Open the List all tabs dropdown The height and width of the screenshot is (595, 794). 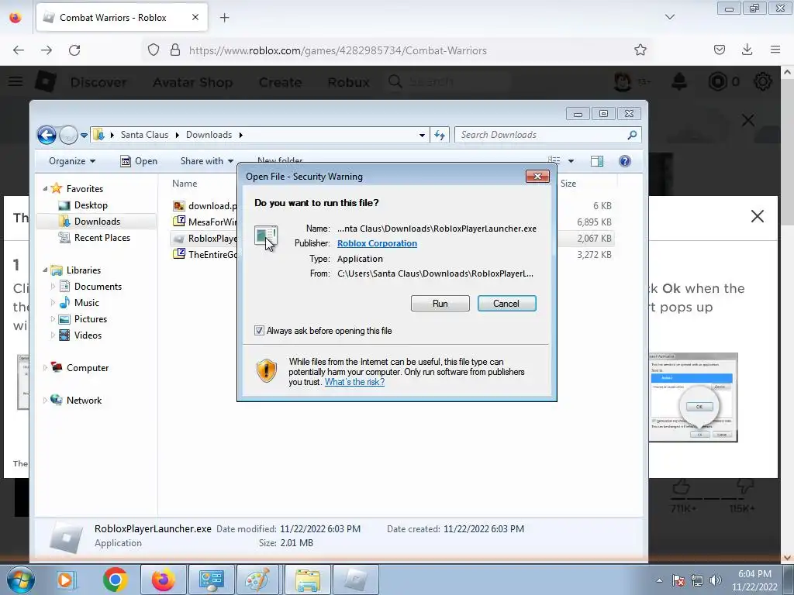tap(669, 17)
